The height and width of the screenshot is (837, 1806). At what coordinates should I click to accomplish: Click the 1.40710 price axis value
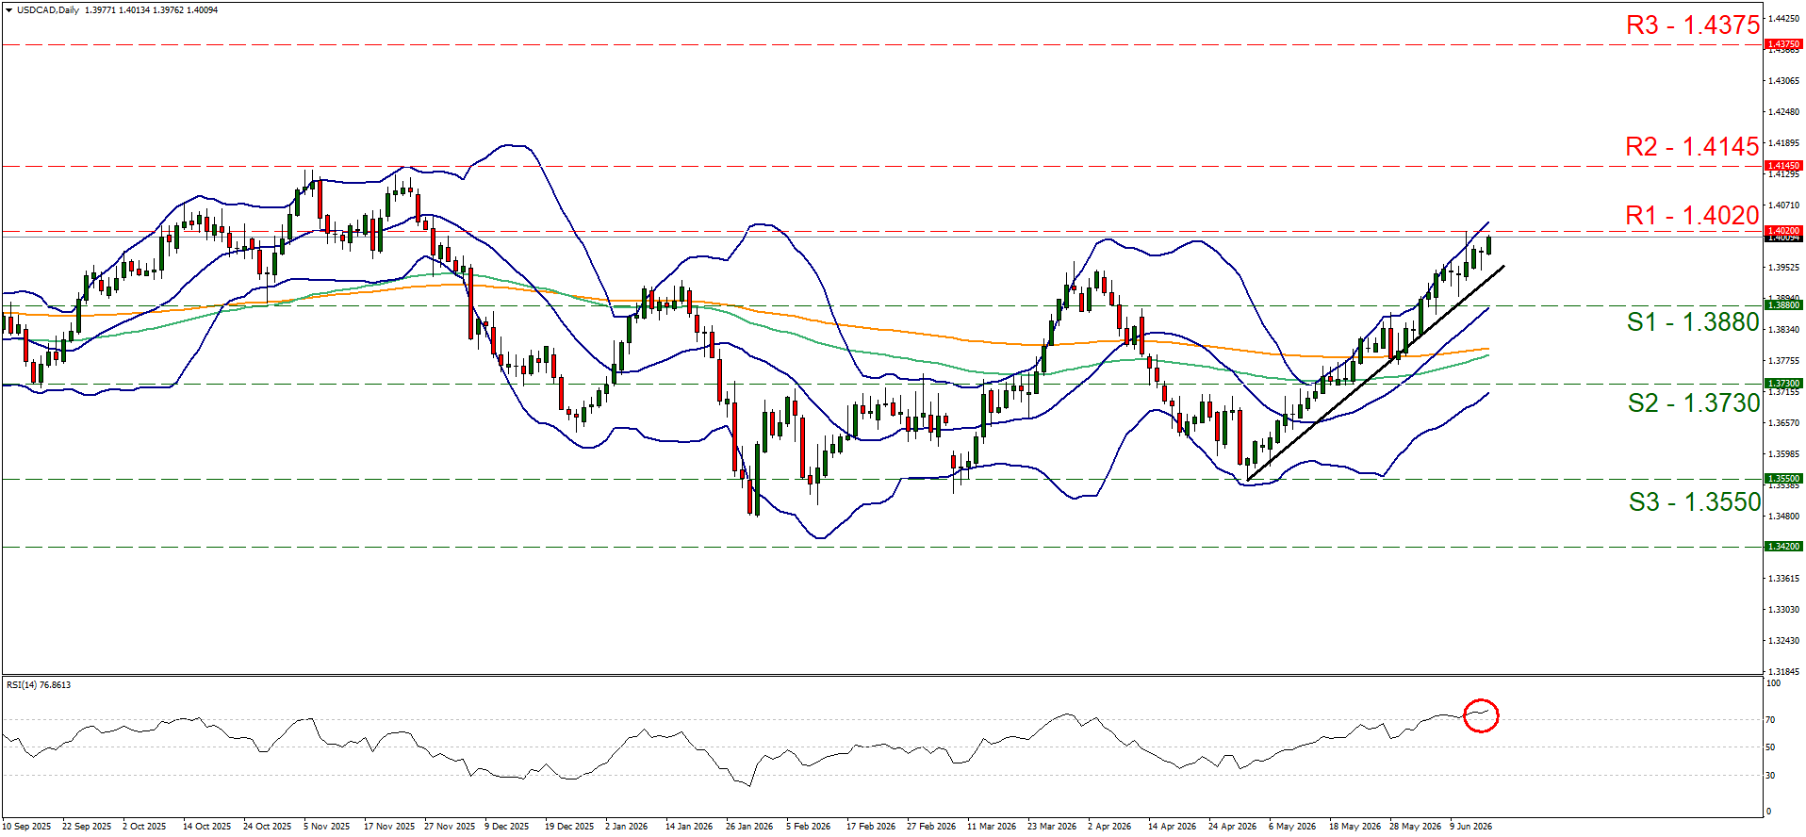(1783, 205)
